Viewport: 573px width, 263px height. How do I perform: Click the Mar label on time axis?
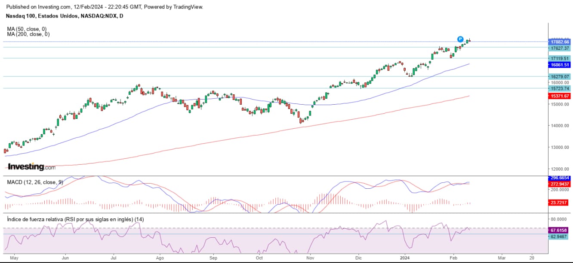501,258
